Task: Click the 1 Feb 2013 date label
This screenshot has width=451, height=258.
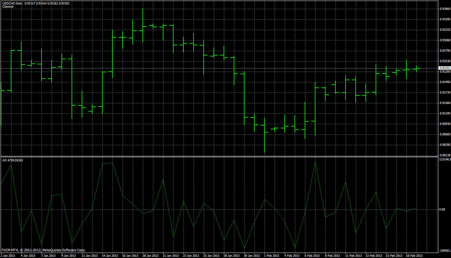Action: point(272,256)
